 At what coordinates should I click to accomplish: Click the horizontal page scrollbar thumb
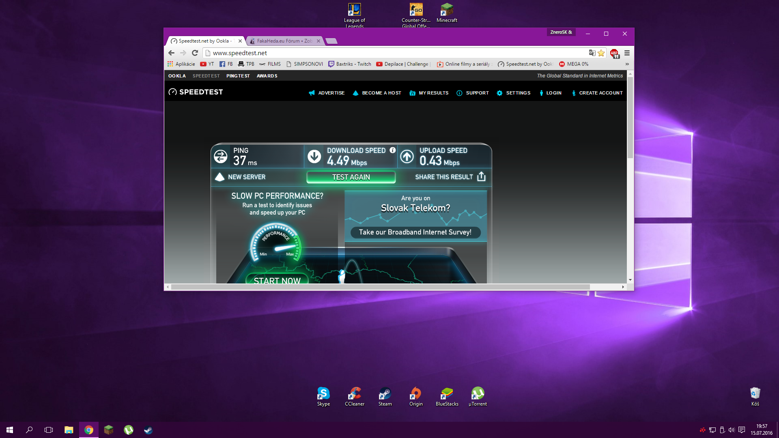(x=380, y=287)
